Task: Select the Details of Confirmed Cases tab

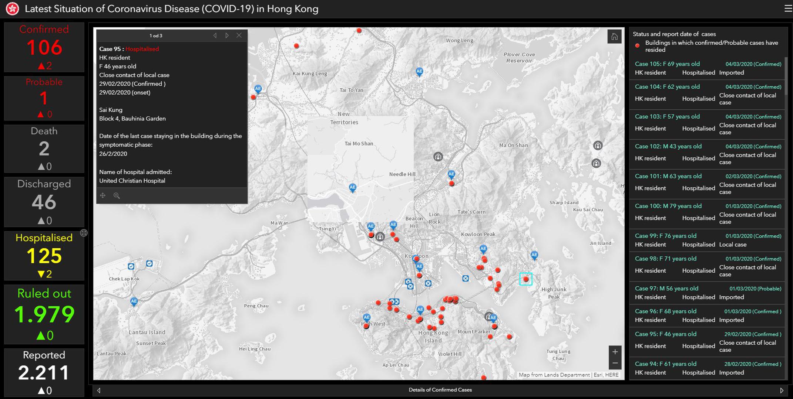Action: click(x=440, y=390)
